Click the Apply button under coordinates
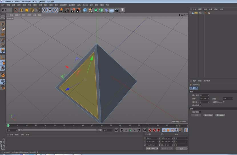Screen dimensions: 237x155 [182, 148]
